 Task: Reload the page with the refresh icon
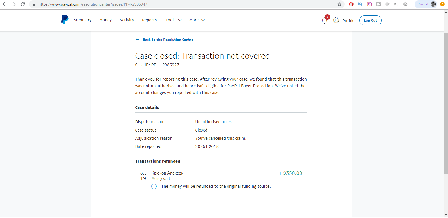click(23, 4)
